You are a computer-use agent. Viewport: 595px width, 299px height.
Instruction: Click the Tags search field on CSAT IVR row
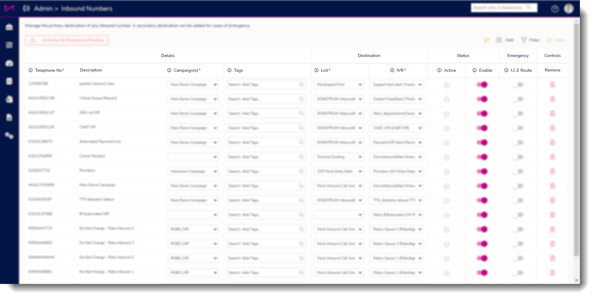pos(266,128)
